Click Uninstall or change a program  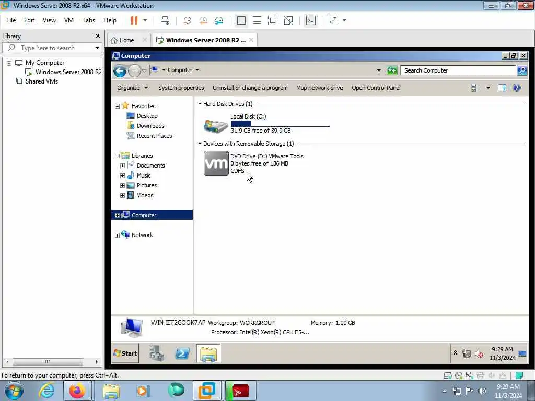250,88
